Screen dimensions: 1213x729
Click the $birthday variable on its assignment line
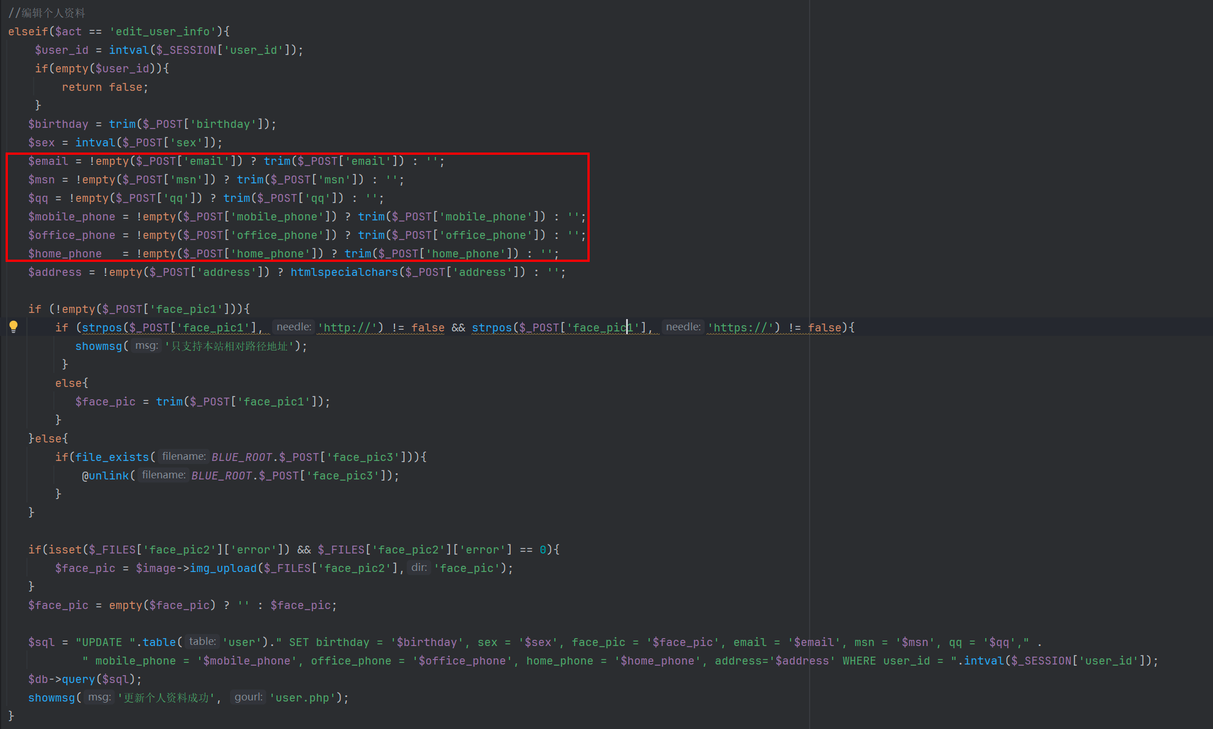[58, 124]
